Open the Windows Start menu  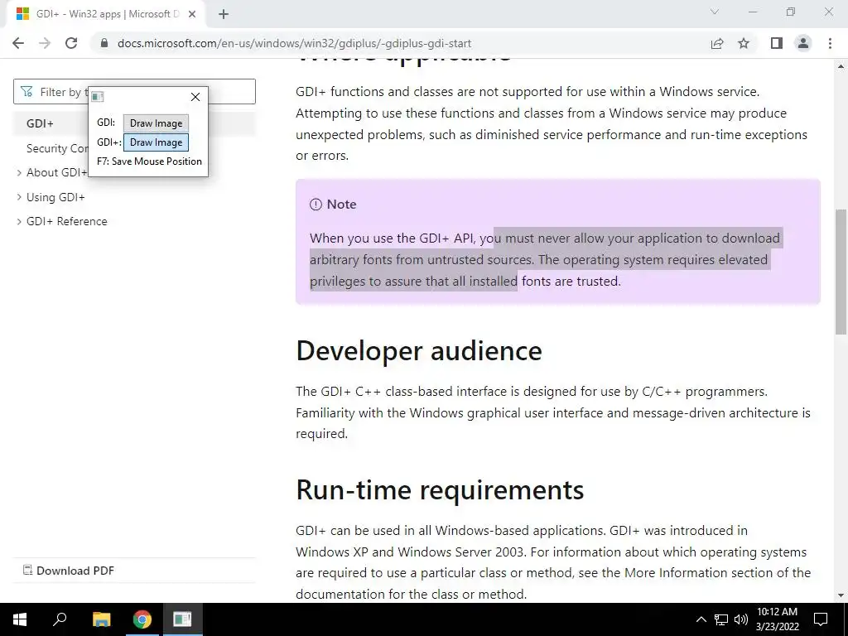click(20, 619)
